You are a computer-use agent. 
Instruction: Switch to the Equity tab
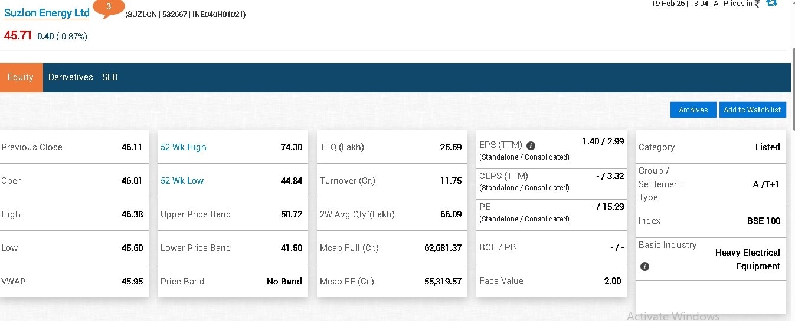click(x=21, y=77)
